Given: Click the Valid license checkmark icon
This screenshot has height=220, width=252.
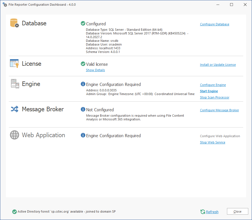Looking at the screenshot, I should click(x=83, y=64).
